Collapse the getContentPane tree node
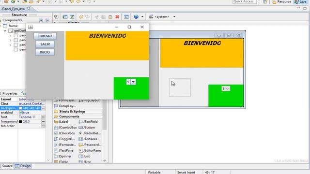Viewport: 310px width, 174px height. 5,30
